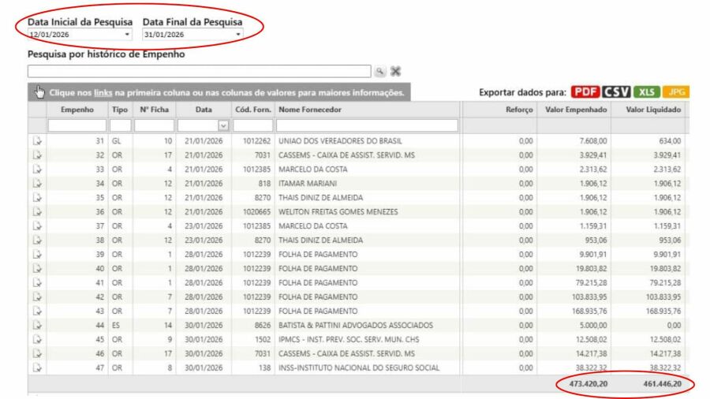710x399 pixels.
Task: Focus the Nome Fornecedor filter box
Action: 367,125
